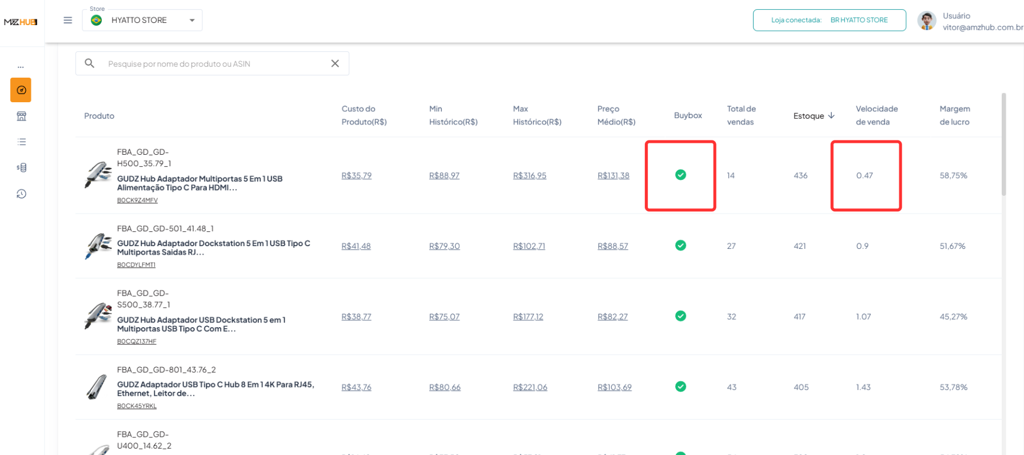Click the Loja conectada BR HYATTO STORE button
The width and height of the screenshot is (1024, 455).
point(829,20)
